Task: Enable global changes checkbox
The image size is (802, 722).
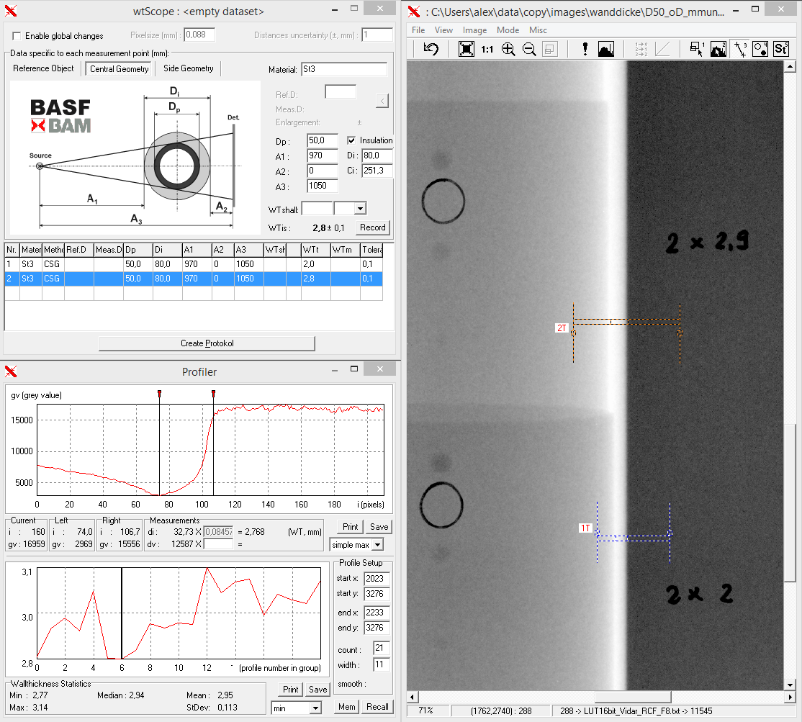Action: (17, 36)
